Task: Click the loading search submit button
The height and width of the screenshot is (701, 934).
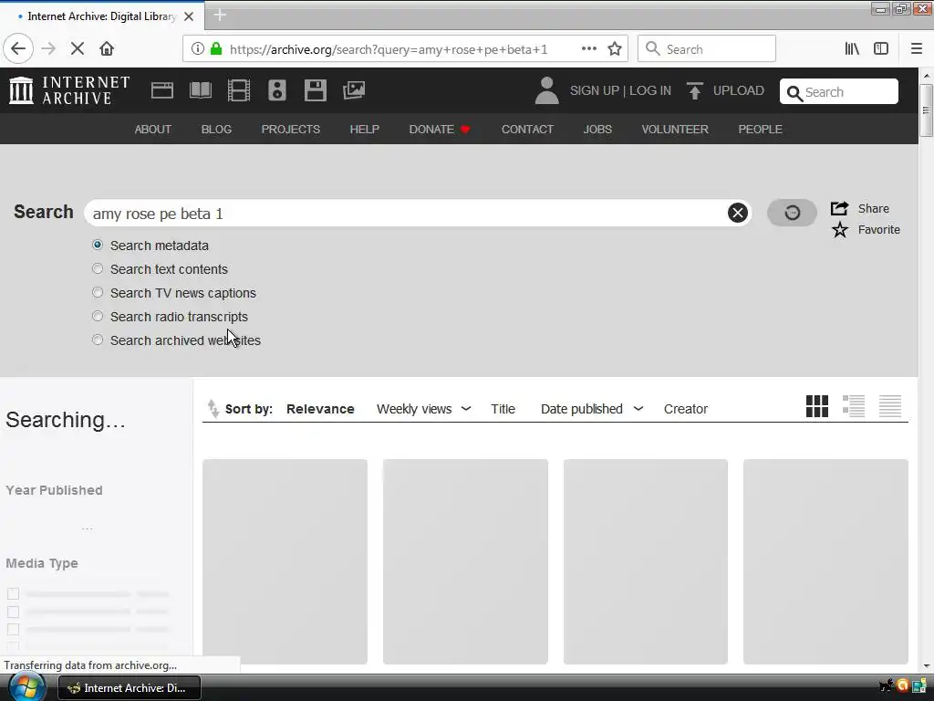Action: [792, 213]
